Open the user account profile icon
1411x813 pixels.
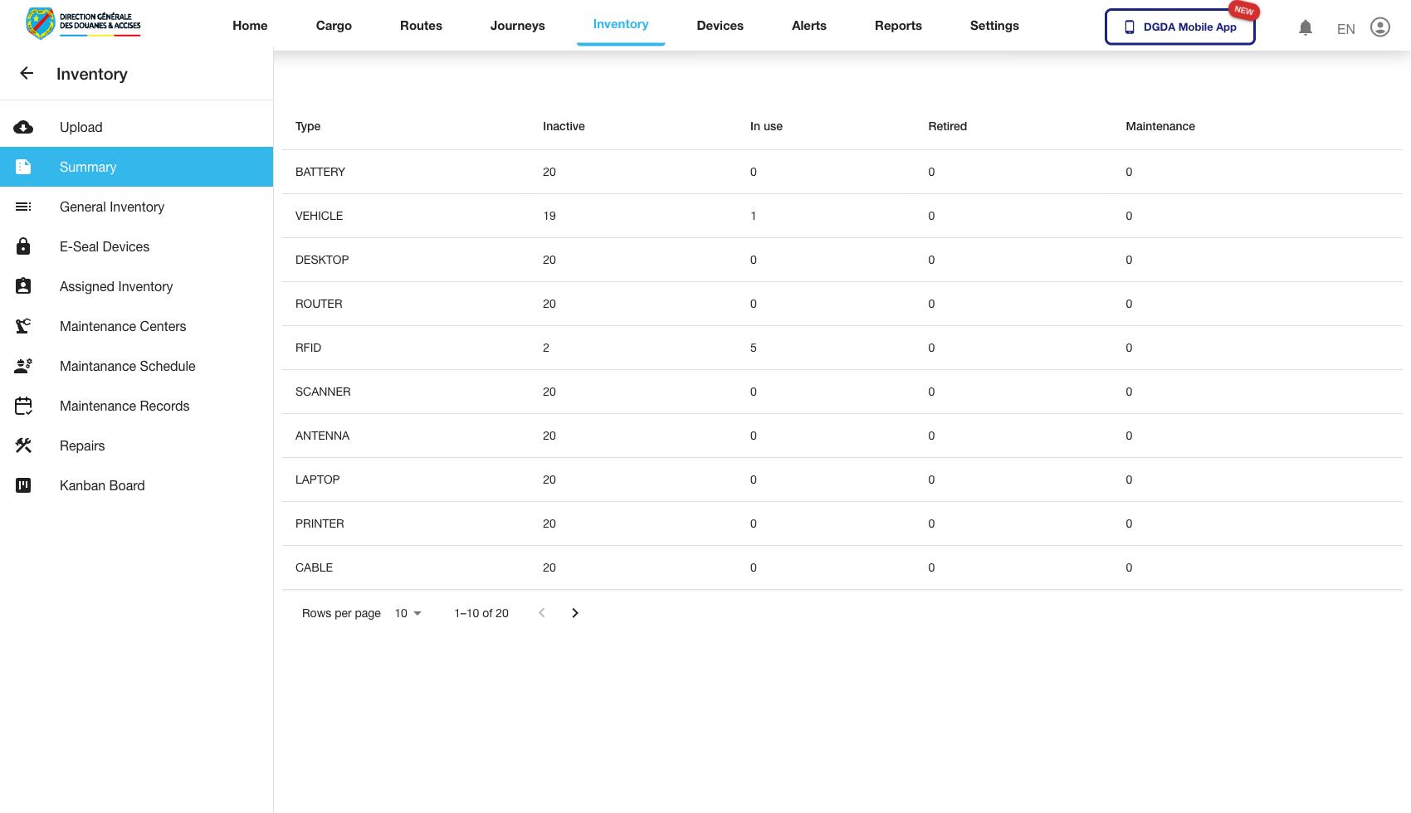pos(1379,27)
